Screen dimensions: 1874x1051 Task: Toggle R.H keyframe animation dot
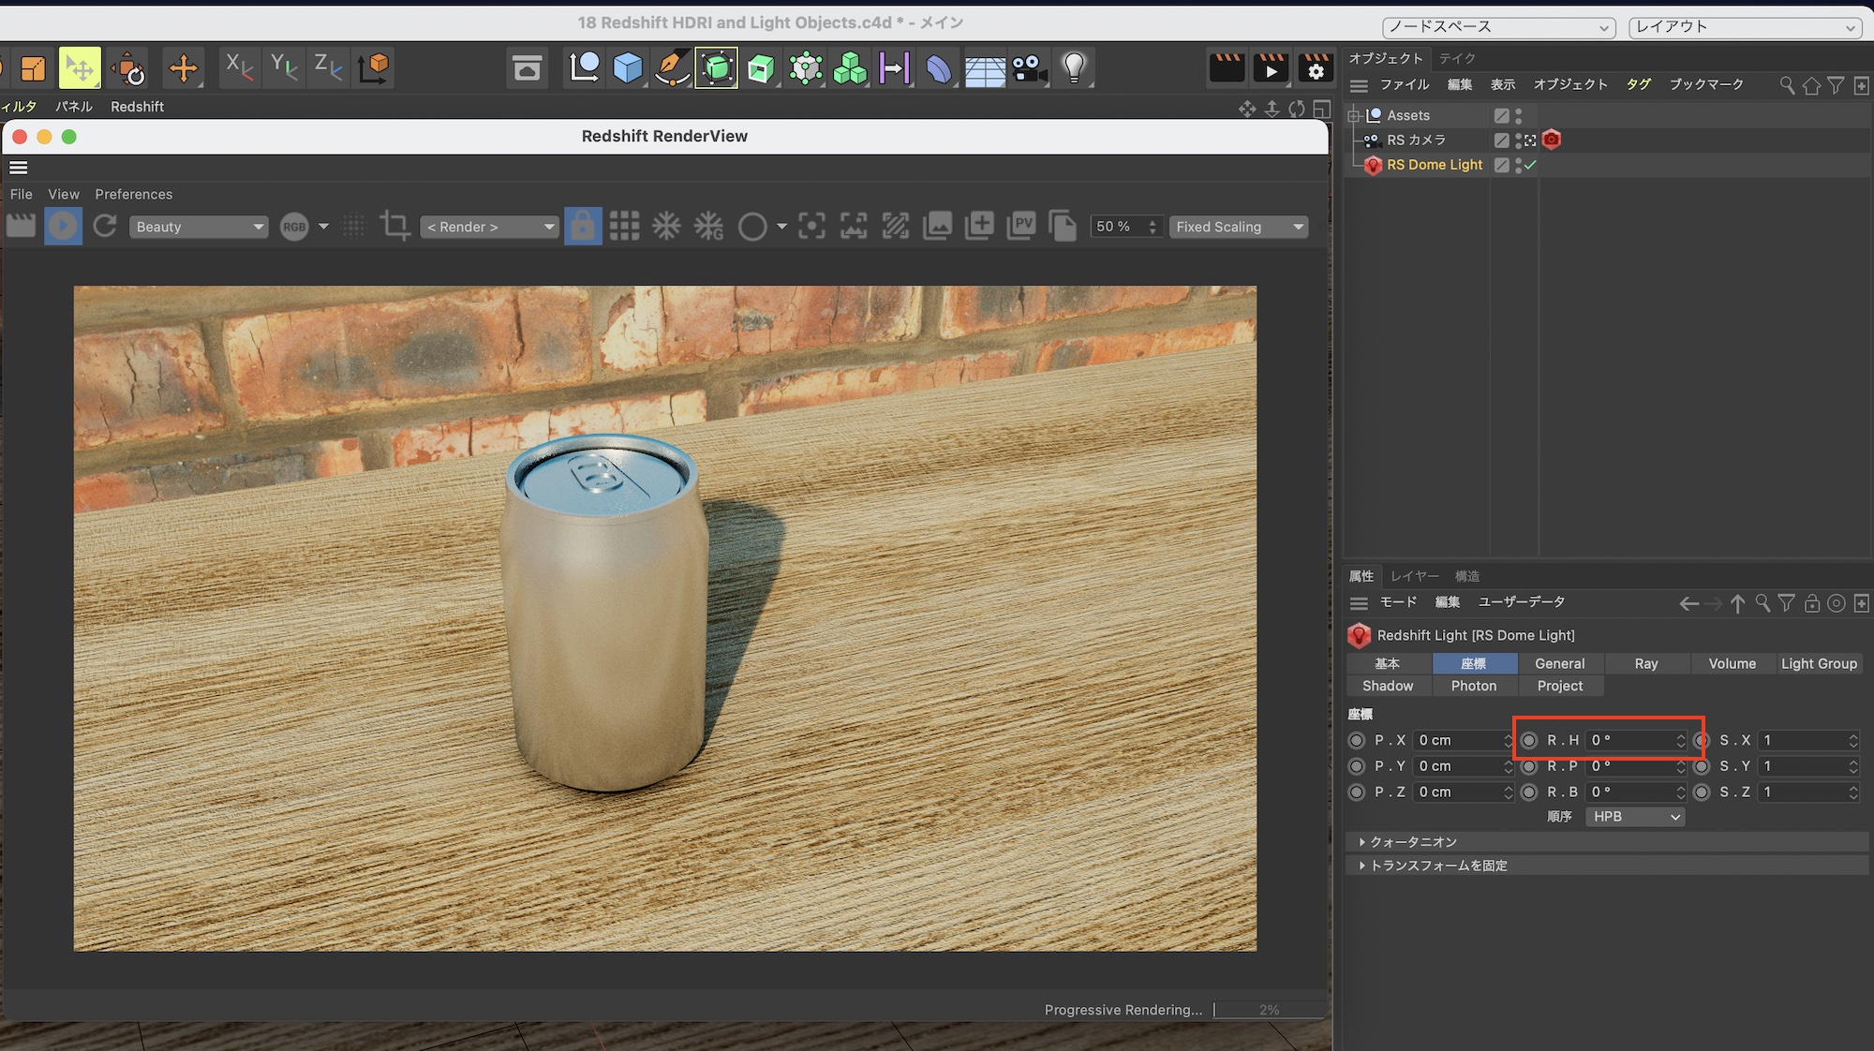[1529, 740]
